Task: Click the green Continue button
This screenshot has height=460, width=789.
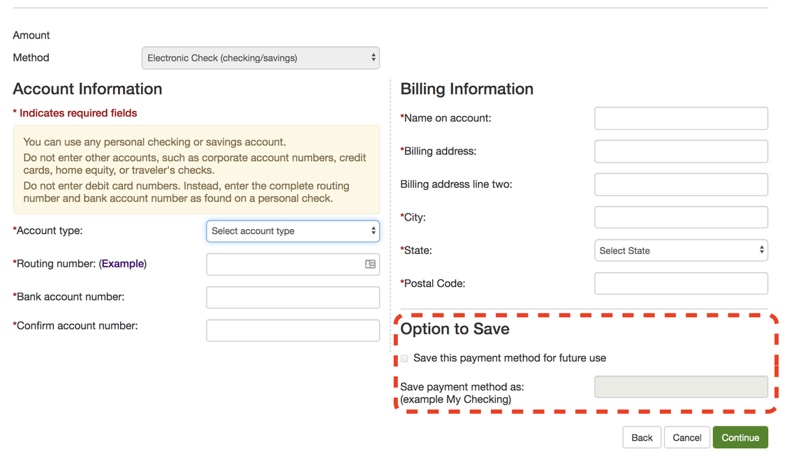Action: click(x=740, y=438)
